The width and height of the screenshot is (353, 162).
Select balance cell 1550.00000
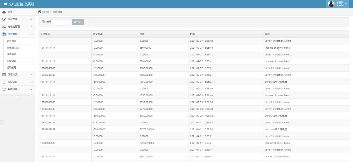[x=146, y=95]
